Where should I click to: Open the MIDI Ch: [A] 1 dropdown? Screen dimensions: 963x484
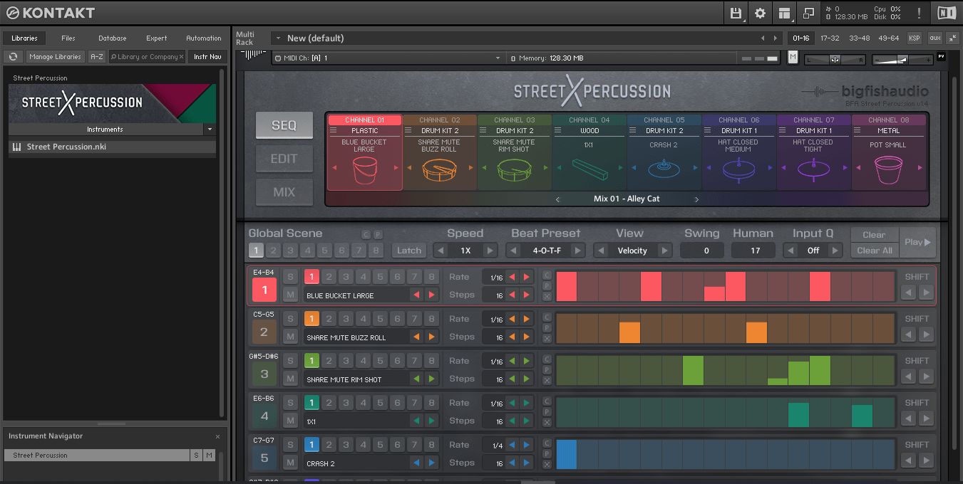click(x=388, y=58)
